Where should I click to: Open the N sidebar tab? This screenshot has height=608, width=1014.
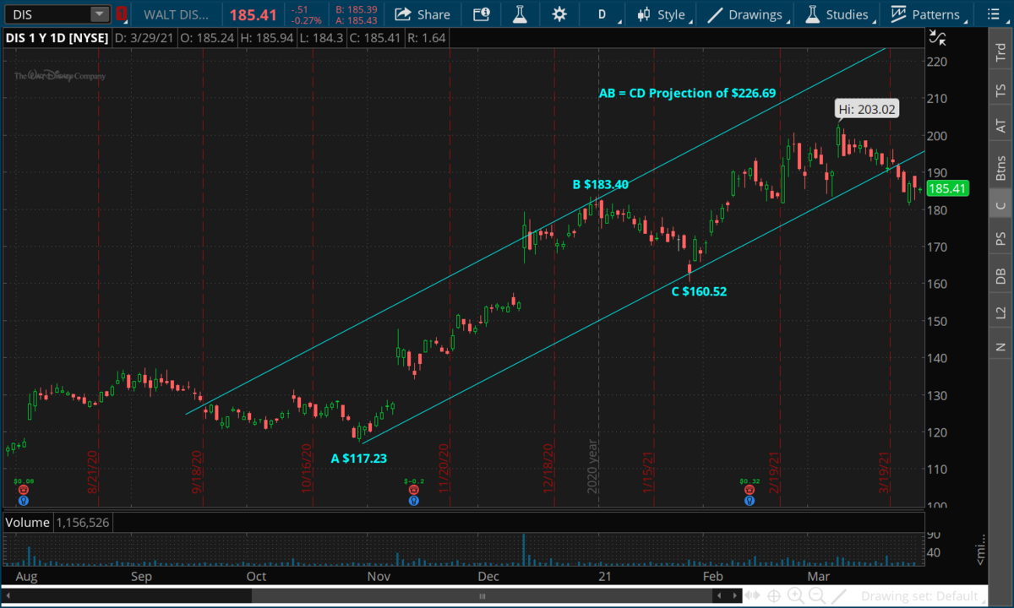[1000, 346]
